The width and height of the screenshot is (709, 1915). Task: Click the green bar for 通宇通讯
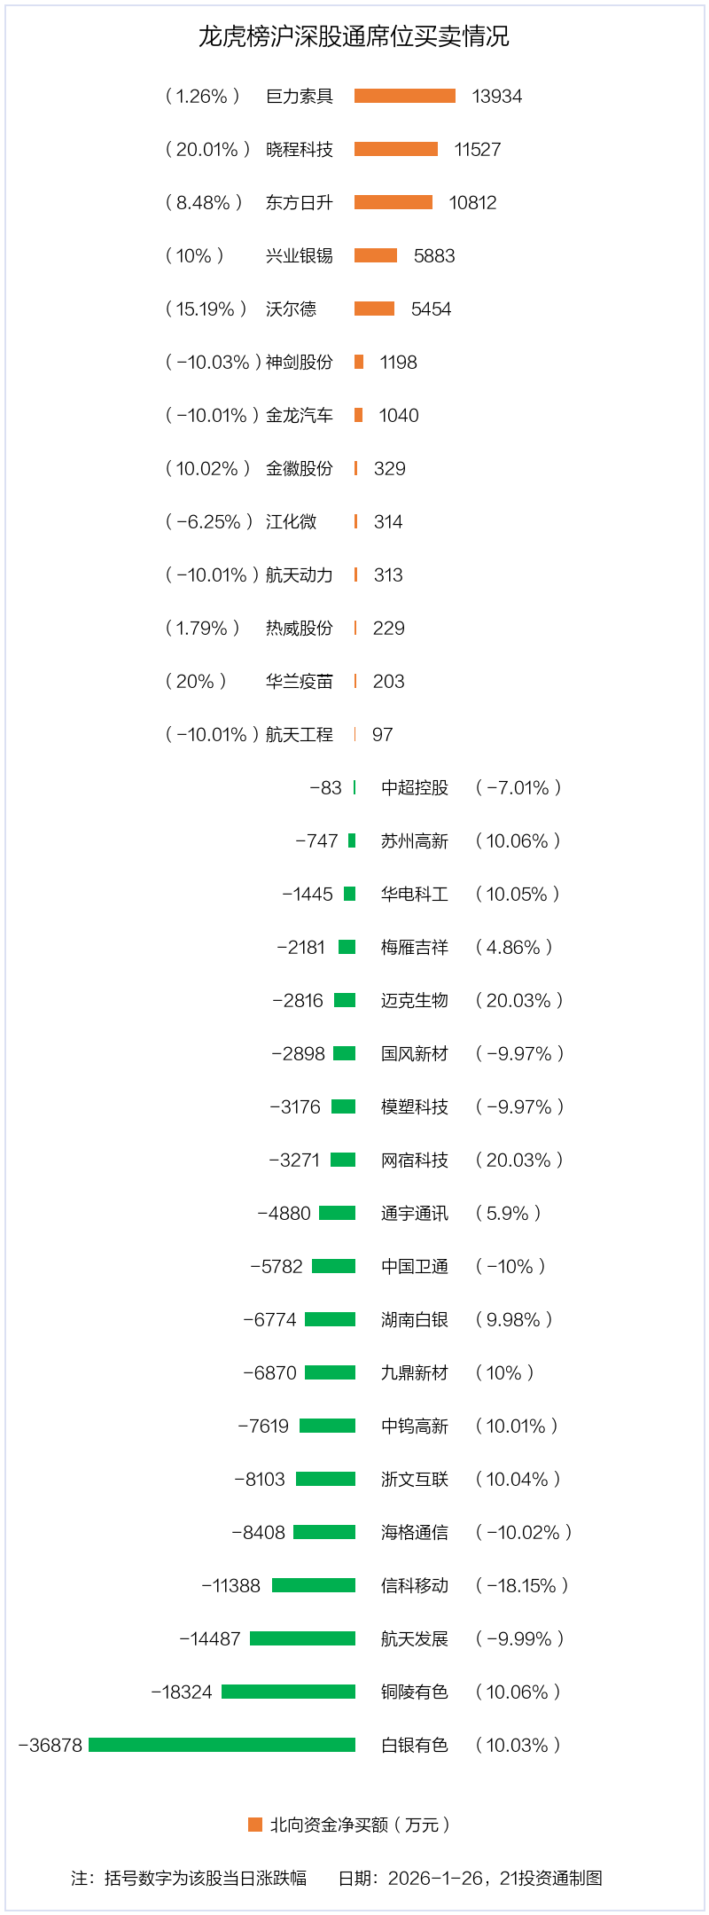click(x=337, y=1213)
